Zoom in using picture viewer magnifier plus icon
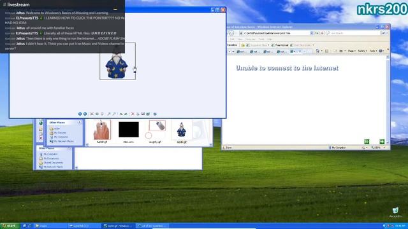Image resolution: width=408 pixels, height=229 pixels. point(109,114)
